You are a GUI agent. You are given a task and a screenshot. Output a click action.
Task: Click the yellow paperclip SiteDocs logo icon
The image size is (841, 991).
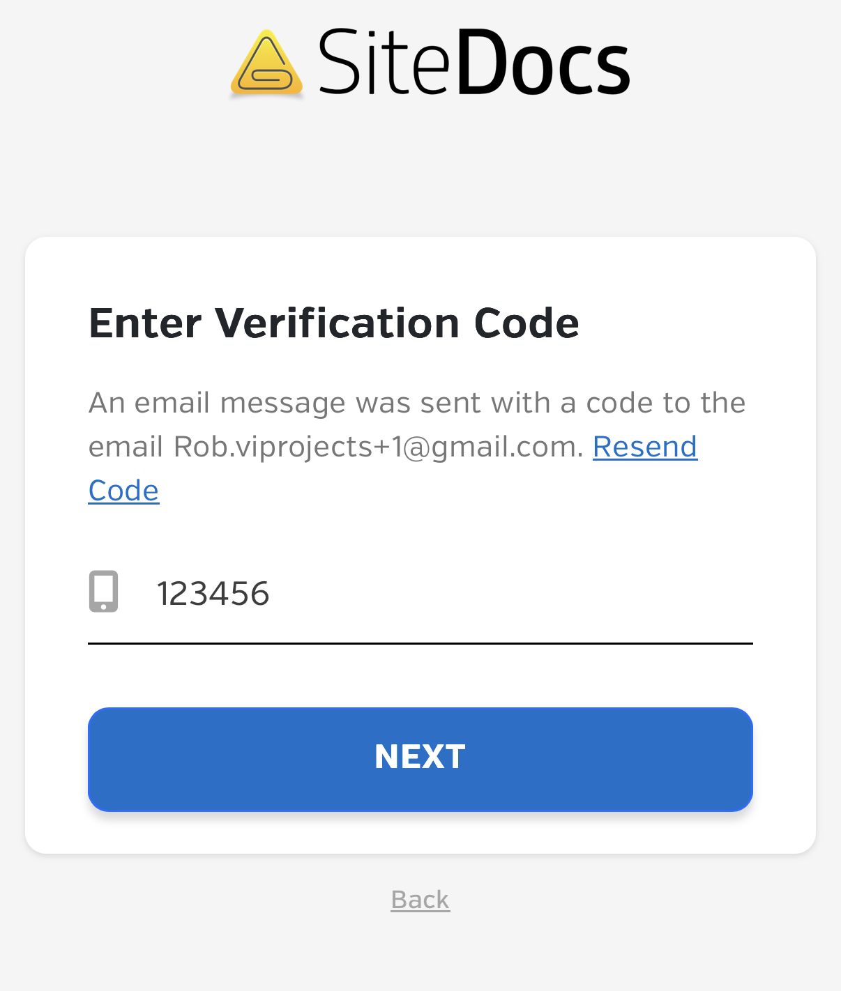click(266, 63)
